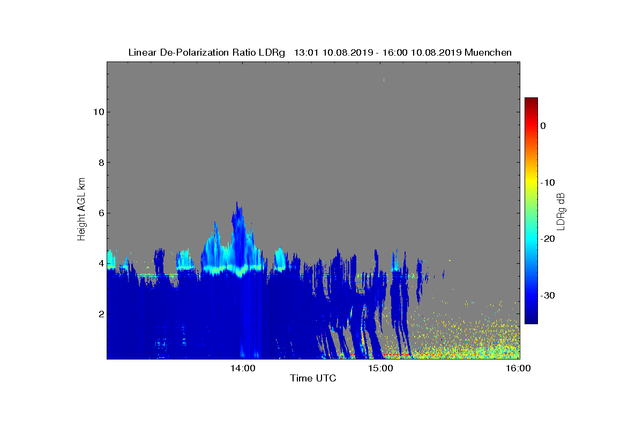This screenshot has width=643, height=428.
Task: Click the '-10' colorbar tick label
Action: click(547, 182)
